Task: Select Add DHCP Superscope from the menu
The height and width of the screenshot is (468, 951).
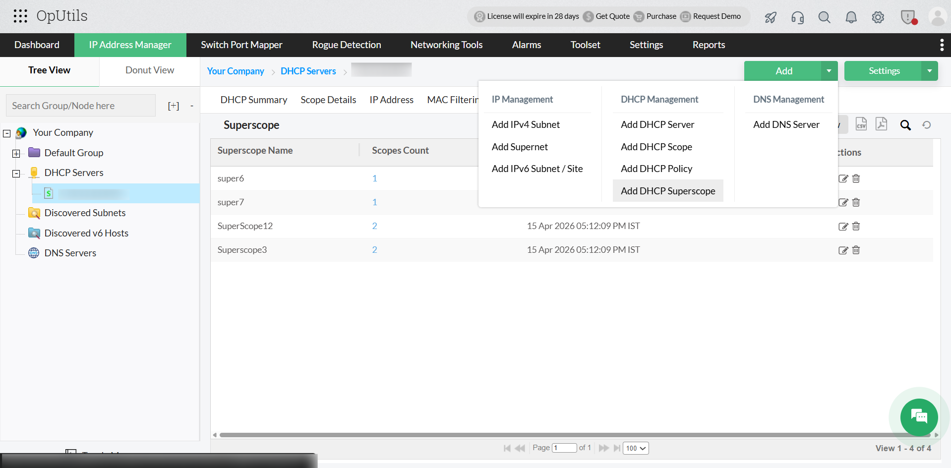Action: click(x=668, y=191)
